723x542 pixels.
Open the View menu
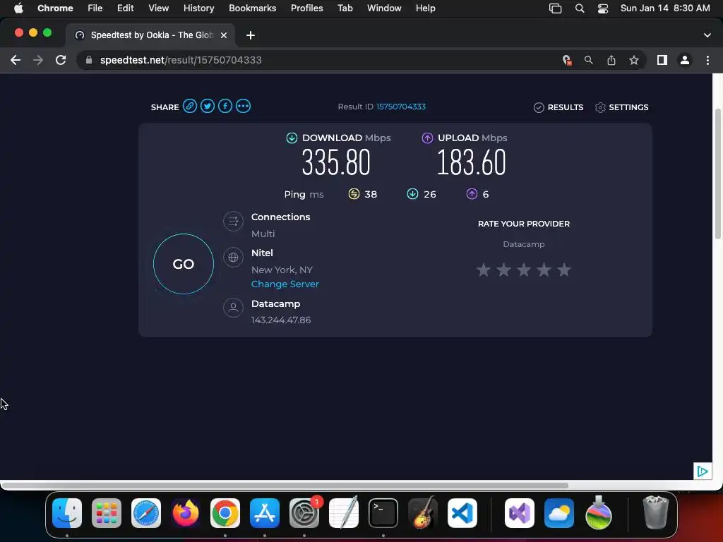[x=158, y=8]
